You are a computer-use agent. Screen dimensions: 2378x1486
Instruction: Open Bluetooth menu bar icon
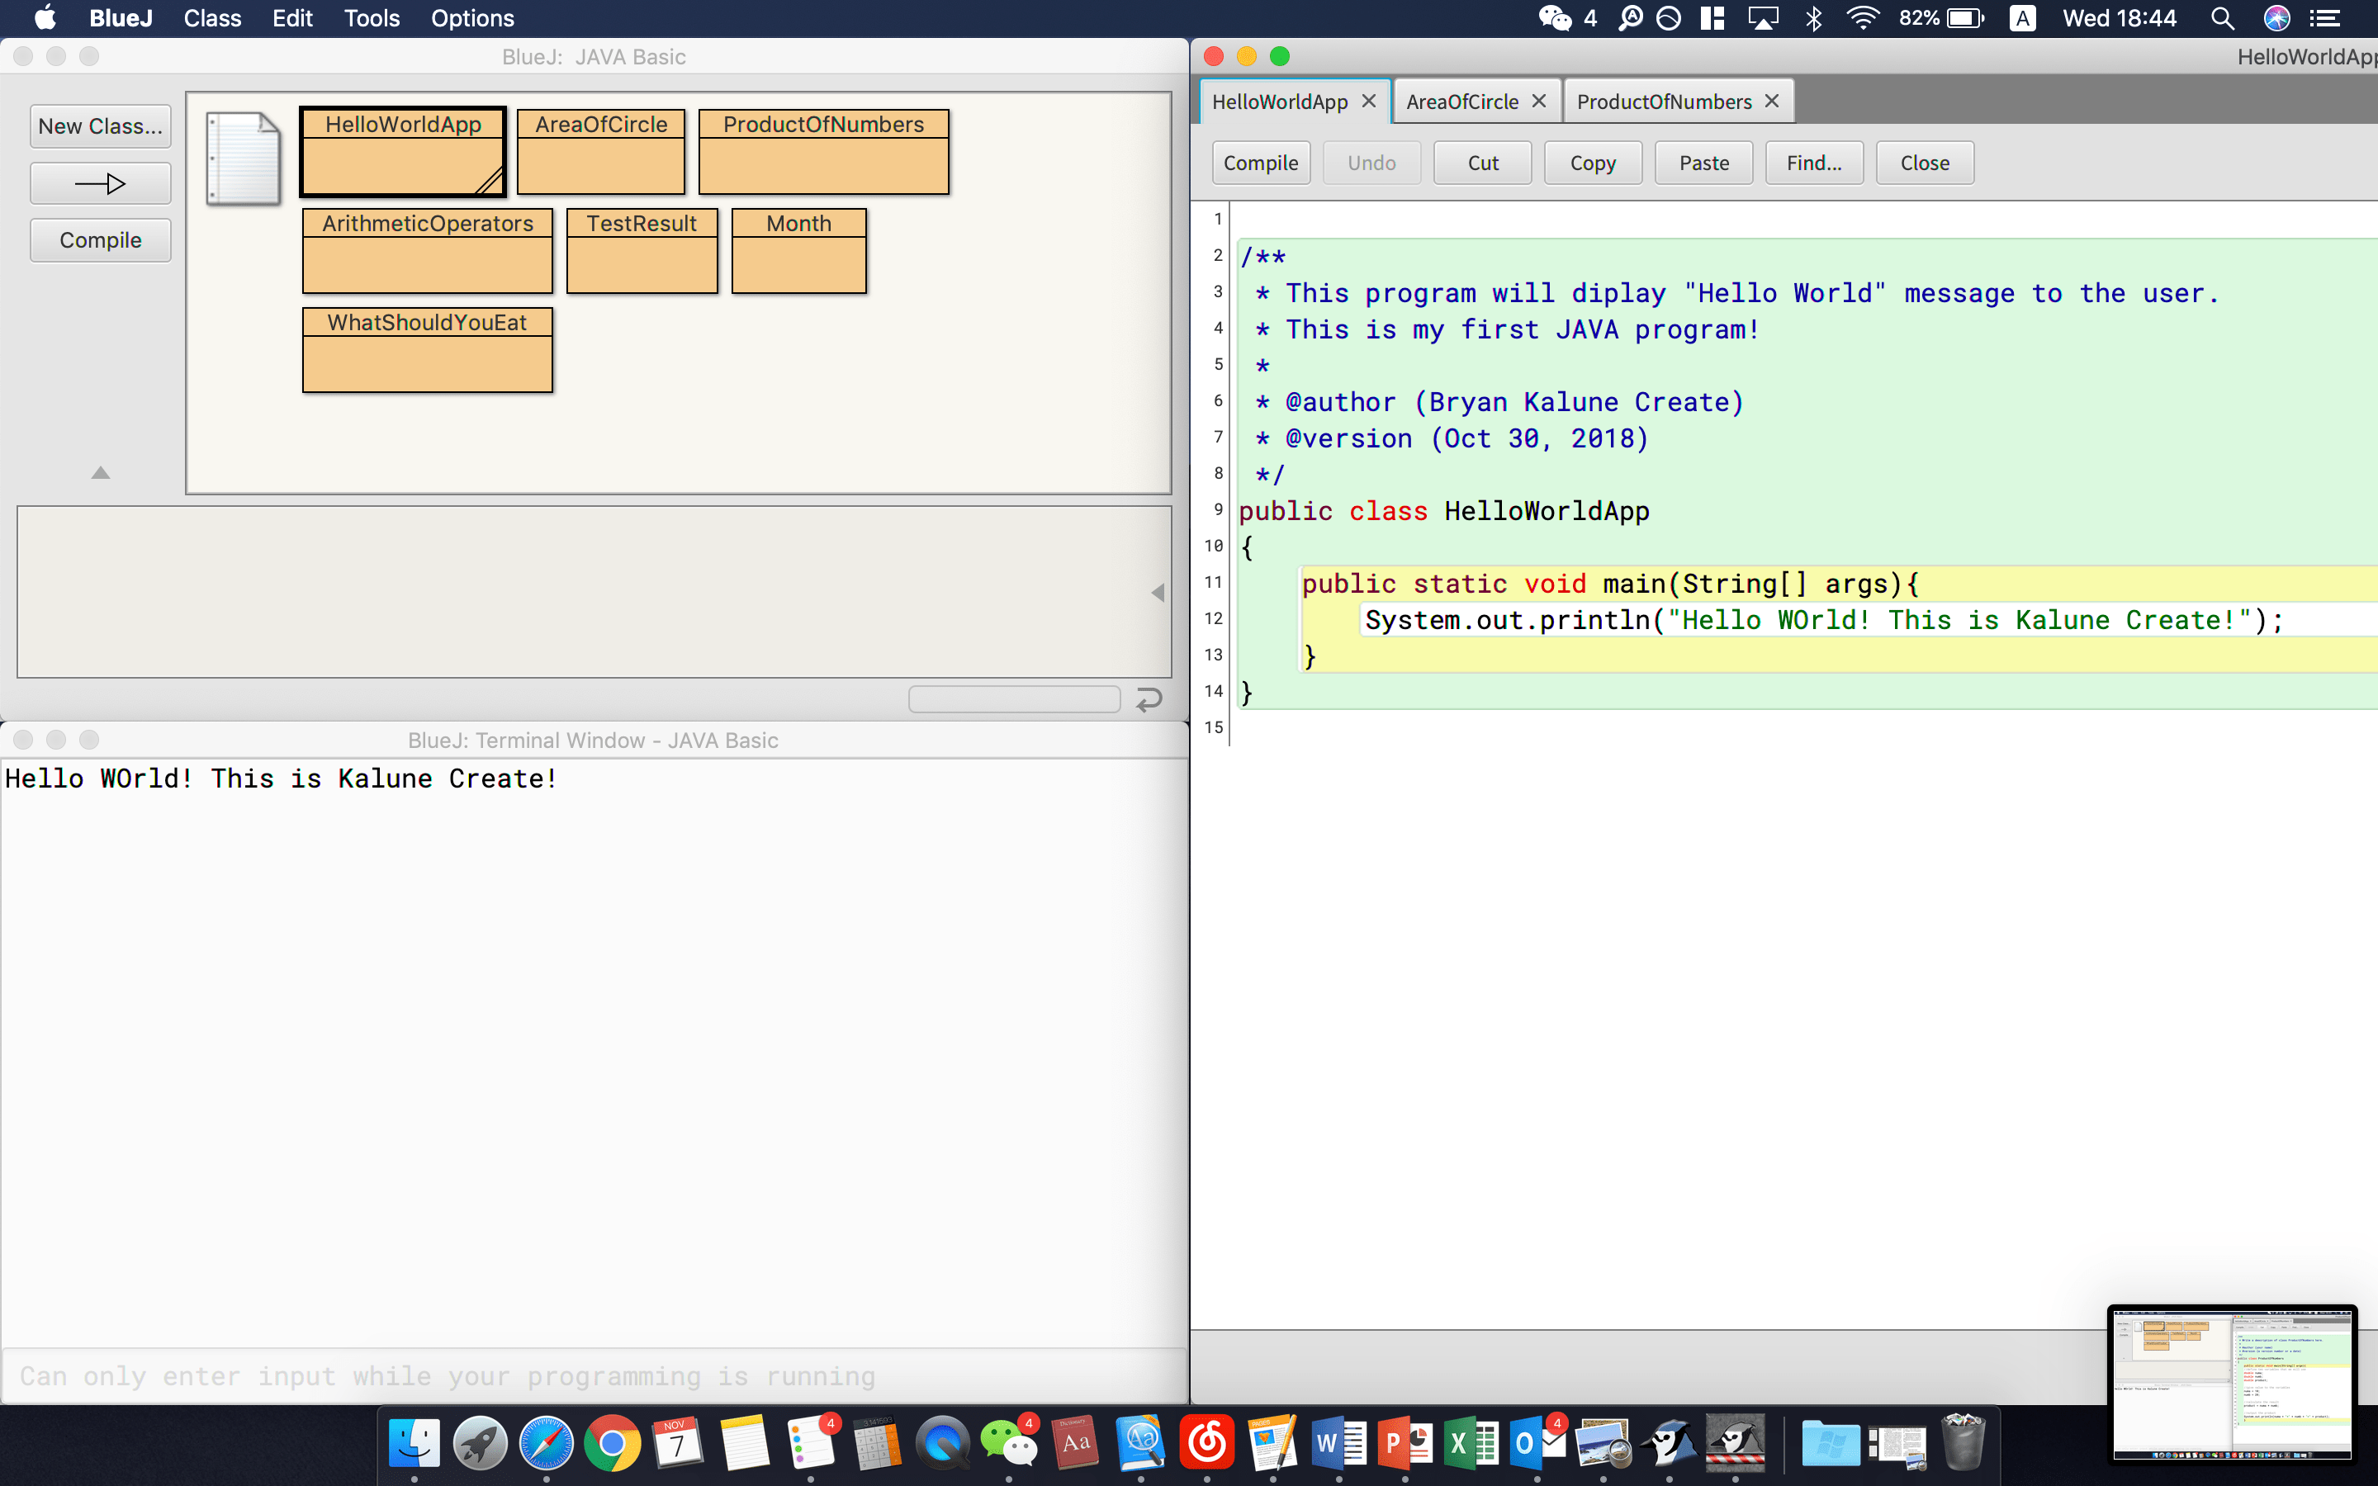tap(1813, 19)
